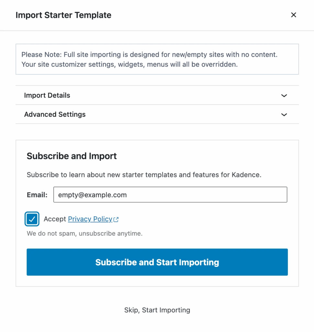Click the "We do not spam" note
Viewport: 314px width, 332px height.
[x=84, y=233]
